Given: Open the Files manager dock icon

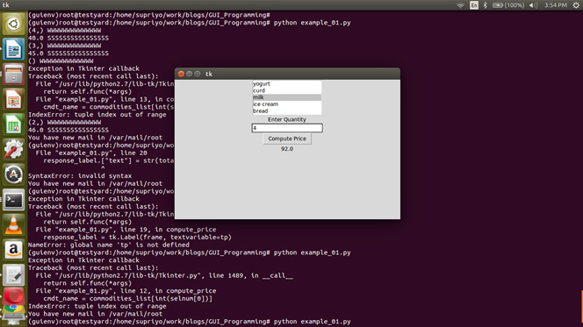Looking at the screenshot, I should point(13,75).
